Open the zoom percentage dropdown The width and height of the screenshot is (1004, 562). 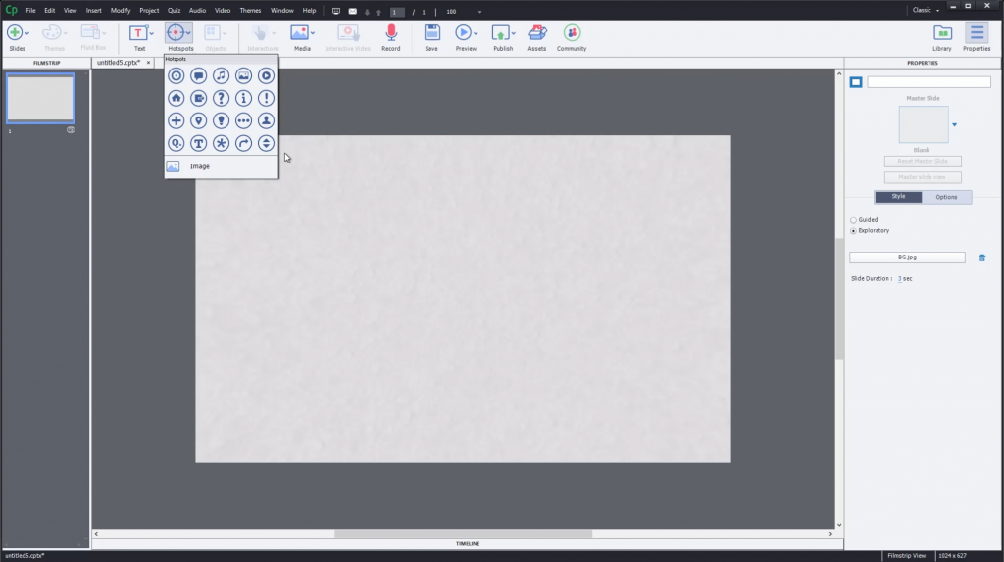[x=479, y=12]
